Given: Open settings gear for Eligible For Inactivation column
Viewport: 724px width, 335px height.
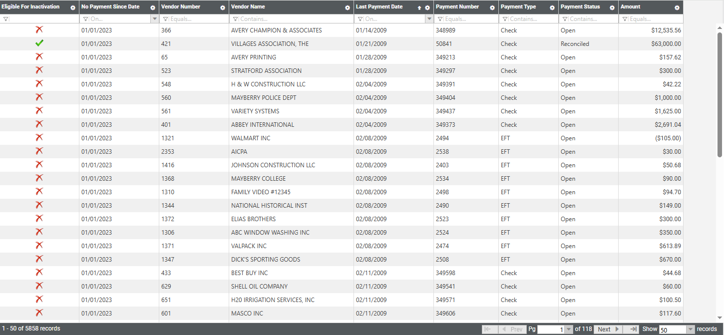Looking at the screenshot, I should 73,8.
